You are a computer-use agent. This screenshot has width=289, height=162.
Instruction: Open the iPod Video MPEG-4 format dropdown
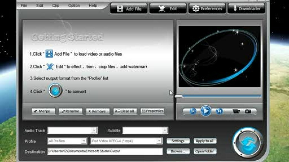tap(159, 141)
